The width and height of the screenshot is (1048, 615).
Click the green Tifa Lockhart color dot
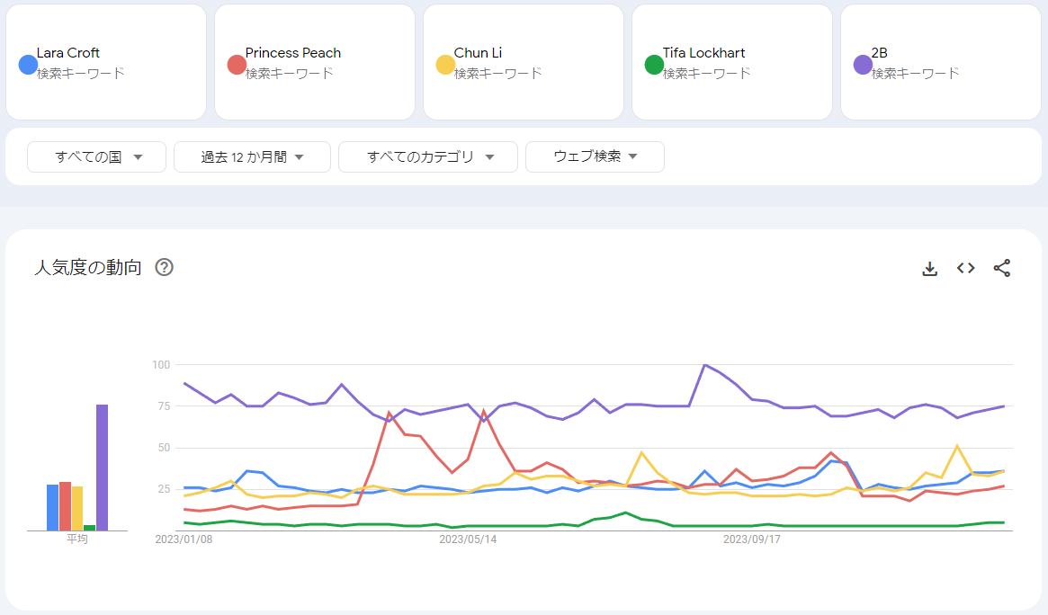coord(654,65)
